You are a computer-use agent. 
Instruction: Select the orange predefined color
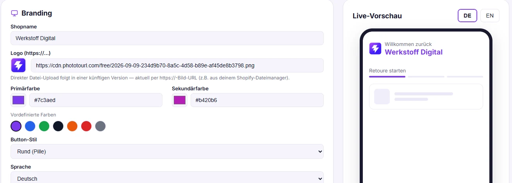click(72, 126)
